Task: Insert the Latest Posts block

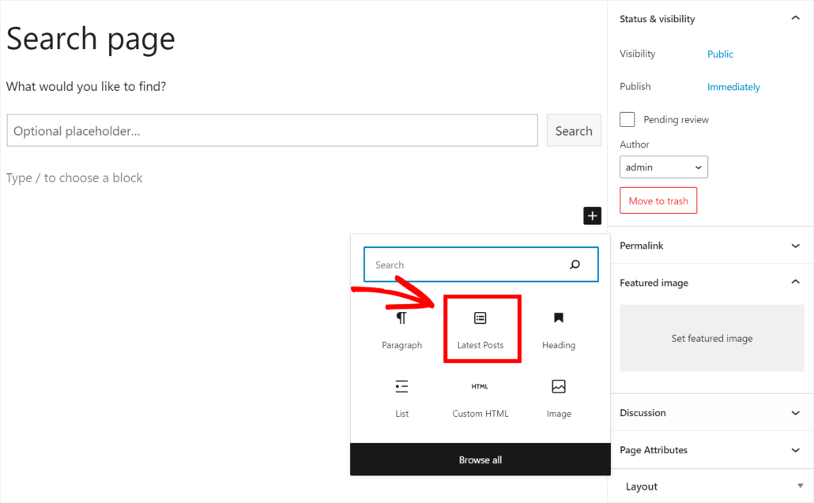Action: (481, 326)
